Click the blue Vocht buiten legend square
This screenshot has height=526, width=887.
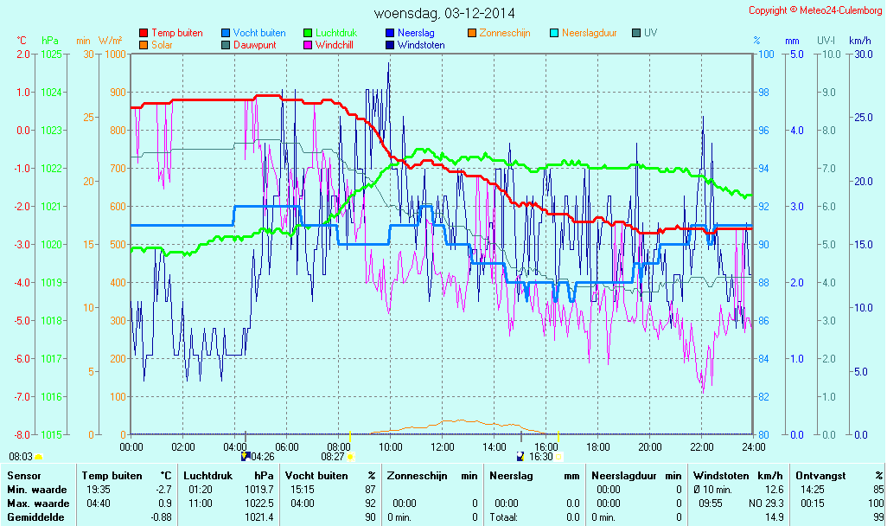tap(226, 33)
